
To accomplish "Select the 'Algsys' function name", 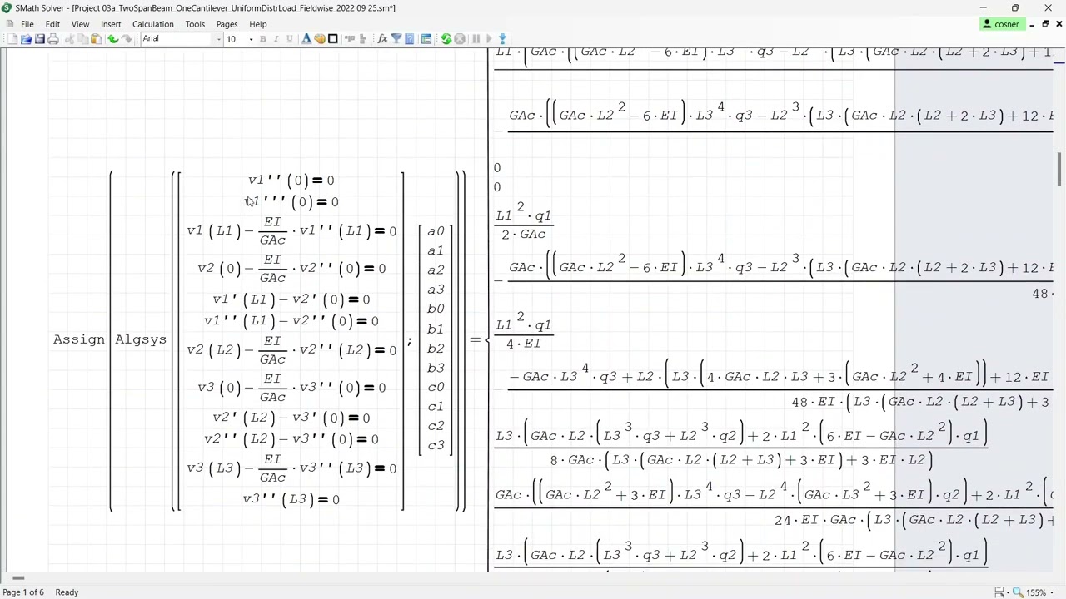I will point(141,339).
